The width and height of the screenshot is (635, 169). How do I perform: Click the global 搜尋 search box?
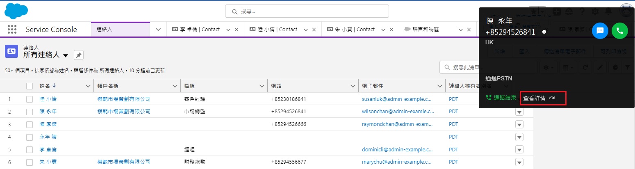point(307,11)
